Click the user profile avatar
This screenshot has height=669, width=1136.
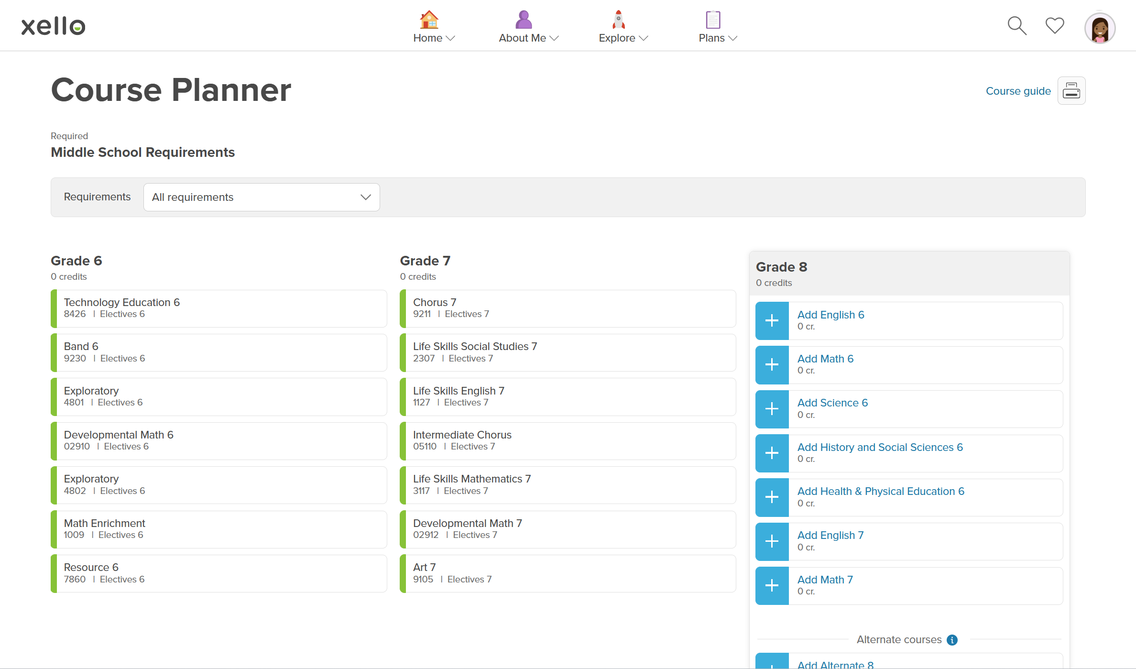1100,28
